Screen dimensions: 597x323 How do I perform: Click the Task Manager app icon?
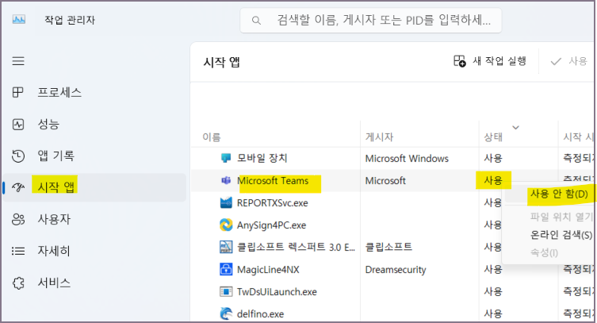(19, 19)
